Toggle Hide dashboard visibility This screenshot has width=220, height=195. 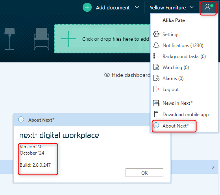[127, 75]
